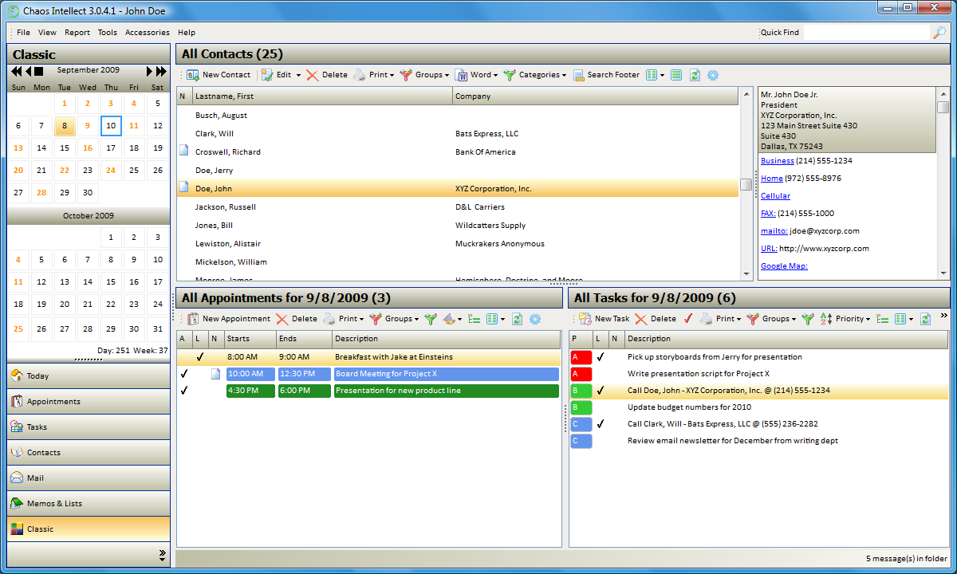The width and height of the screenshot is (957, 574).
Task: Open the Search Footer in contacts toolbar
Action: coord(606,75)
